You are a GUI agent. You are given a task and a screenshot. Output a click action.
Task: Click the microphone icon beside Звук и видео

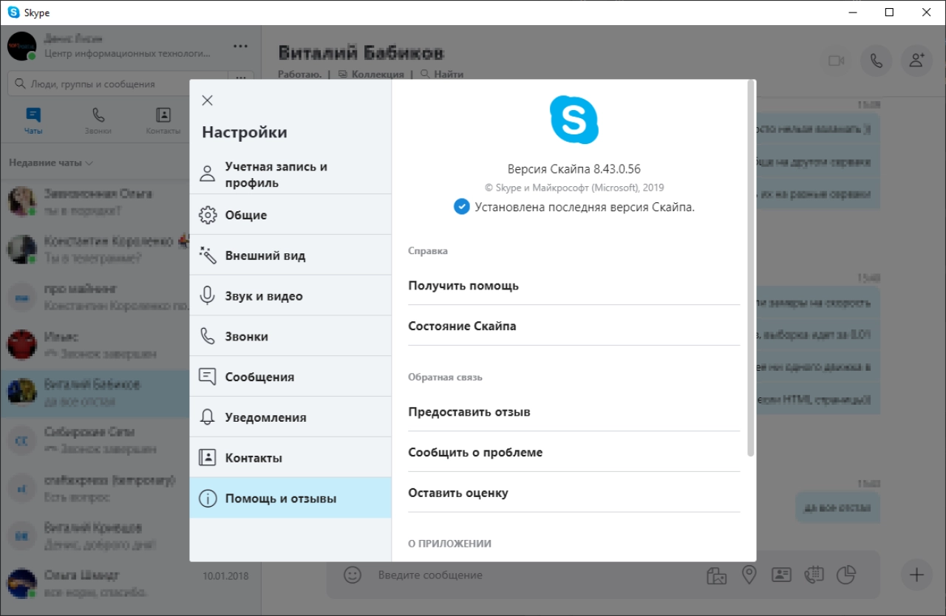[x=208, y=296]
